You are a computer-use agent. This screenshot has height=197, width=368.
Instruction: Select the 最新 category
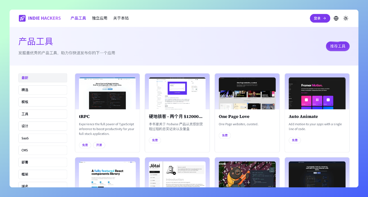pyautogui.click(x=43, y=78)
